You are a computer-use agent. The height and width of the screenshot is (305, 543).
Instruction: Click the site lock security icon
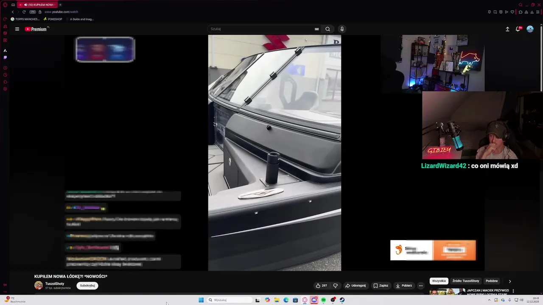40,12
